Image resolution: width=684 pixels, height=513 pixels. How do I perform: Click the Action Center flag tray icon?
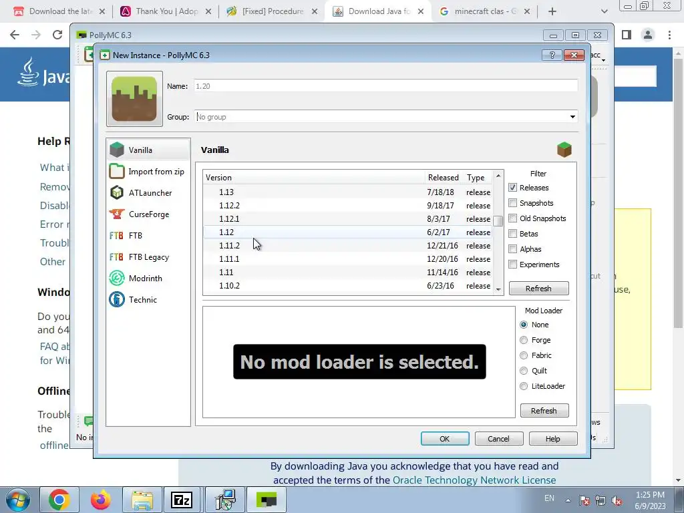[x=584, y=501]
